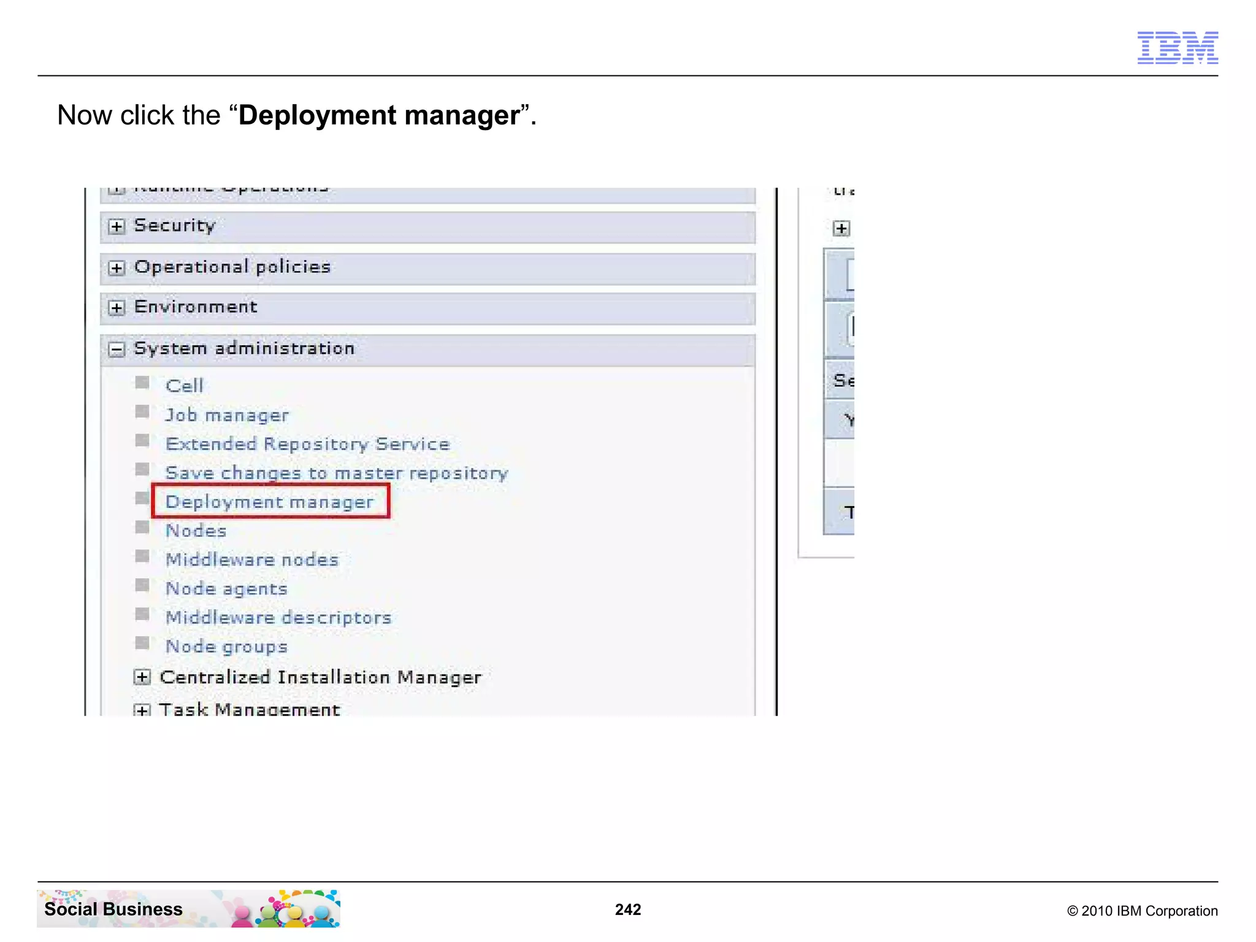This screenshot has width=1256, height=942.
Task: Click the bullet icon beside Middleware nodes
Action: (142, 556)
